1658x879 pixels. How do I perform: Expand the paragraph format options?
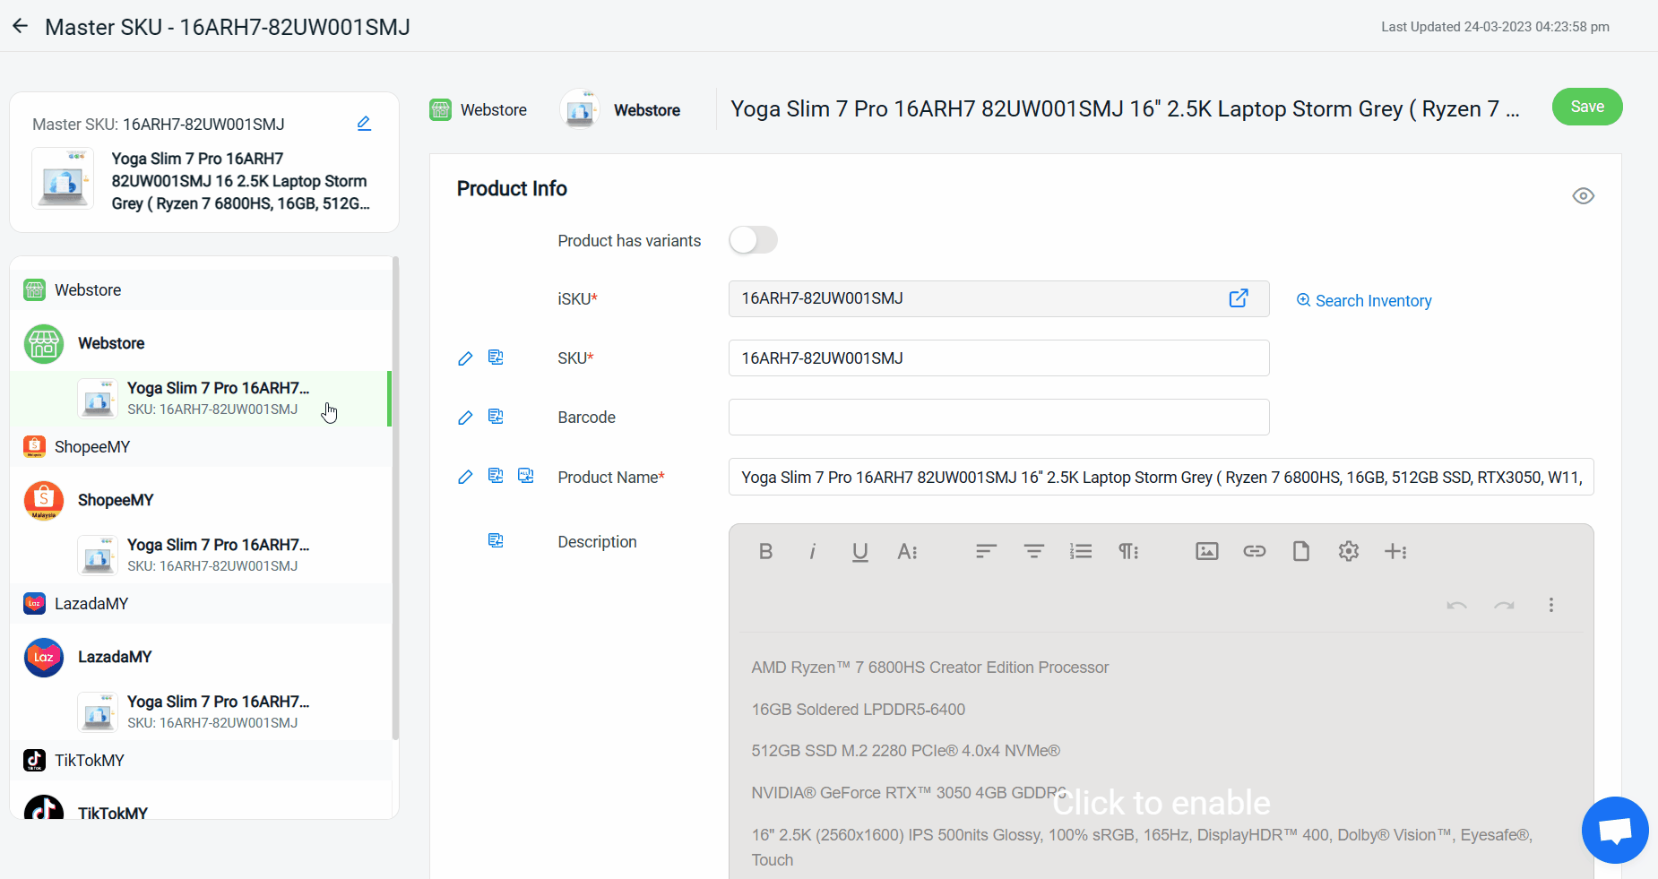(1127, 551)
